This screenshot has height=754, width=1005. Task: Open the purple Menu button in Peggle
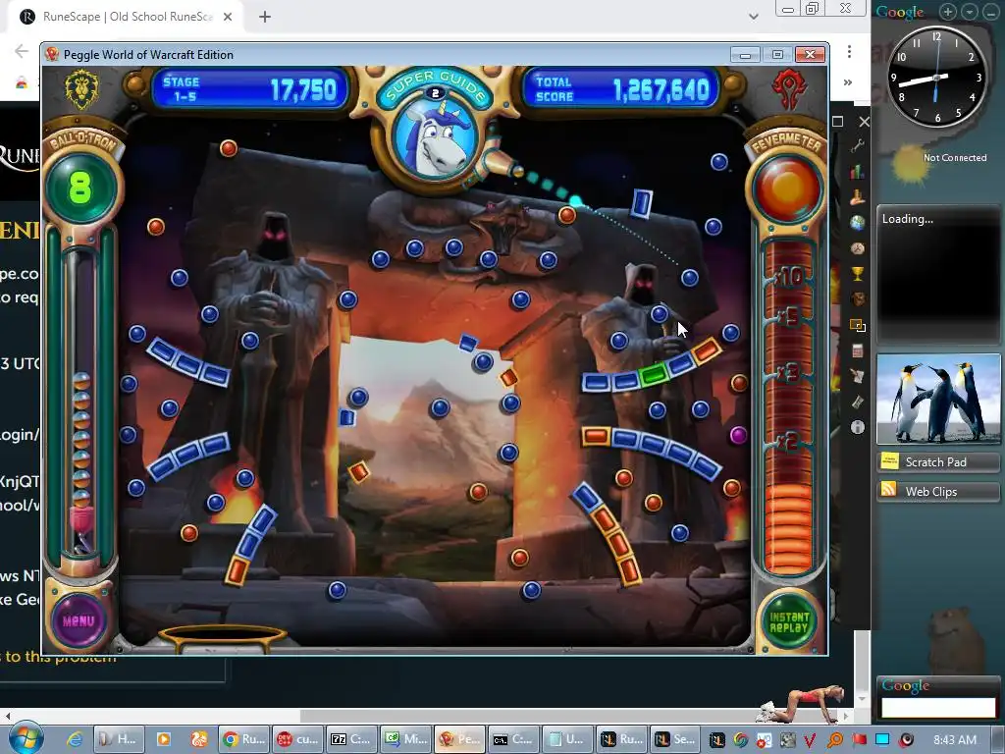pyautogui.click(x=79, y=620)
